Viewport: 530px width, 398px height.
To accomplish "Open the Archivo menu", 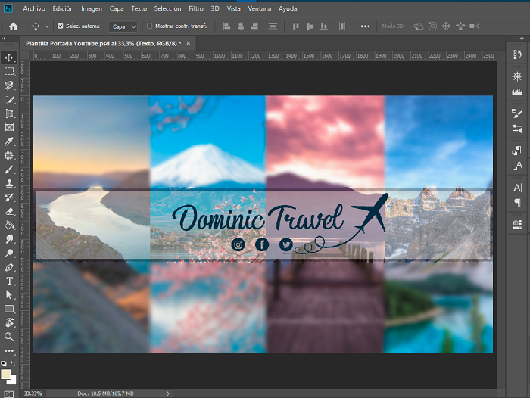I will click(x=34, y=8).
